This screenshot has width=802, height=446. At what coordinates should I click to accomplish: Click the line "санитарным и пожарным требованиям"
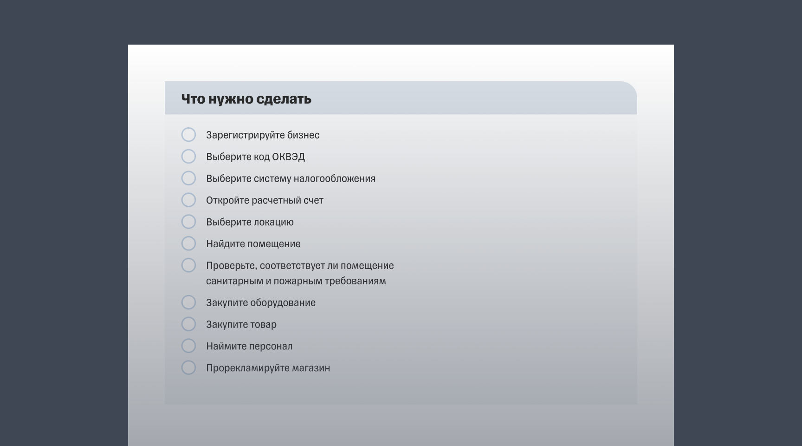point(296,281)
